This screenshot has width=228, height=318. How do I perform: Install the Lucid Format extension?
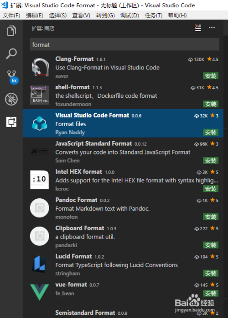(x=211, y=273)
